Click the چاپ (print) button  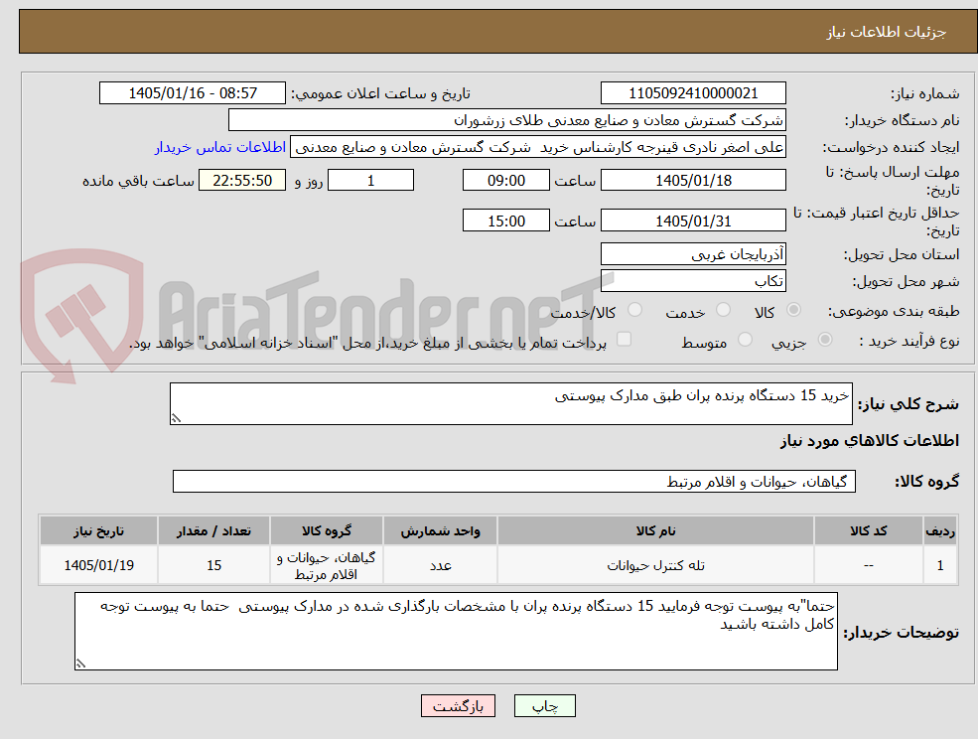coord(544,706)
